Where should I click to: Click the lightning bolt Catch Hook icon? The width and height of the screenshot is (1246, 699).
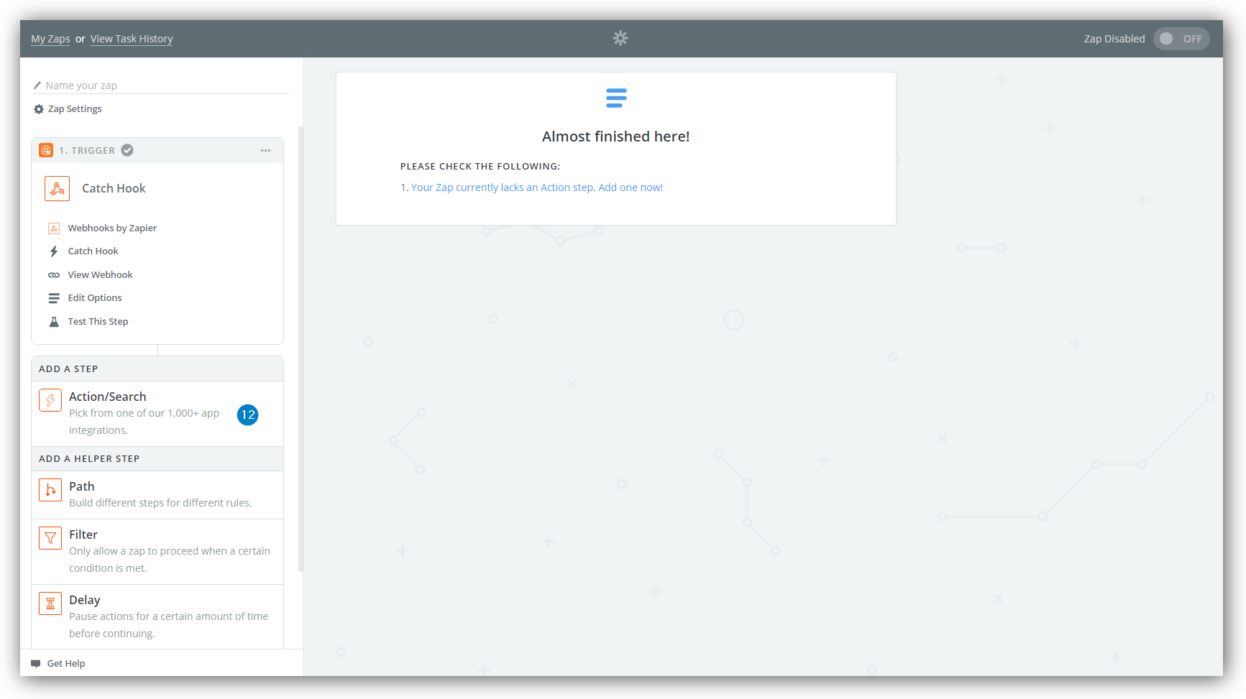click(x=54, y=251)
